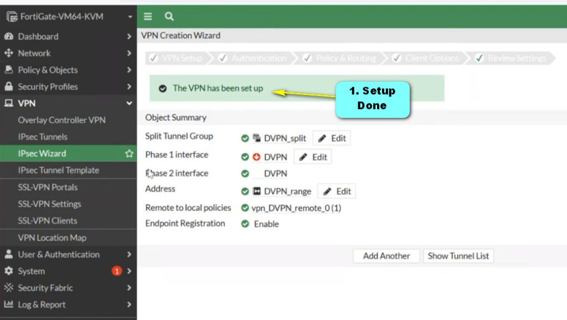Edit the DVPN_range address
Image resolution: width=567 pixels, height=320 pixels.
tap(337, 191)
